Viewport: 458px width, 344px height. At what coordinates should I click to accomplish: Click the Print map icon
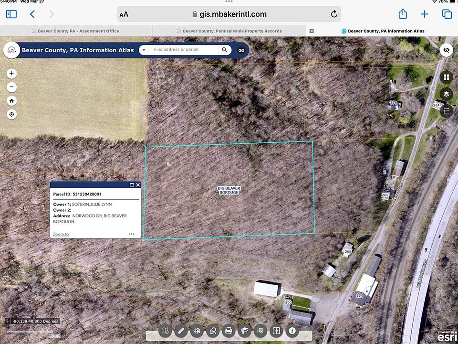click(229, 331)
